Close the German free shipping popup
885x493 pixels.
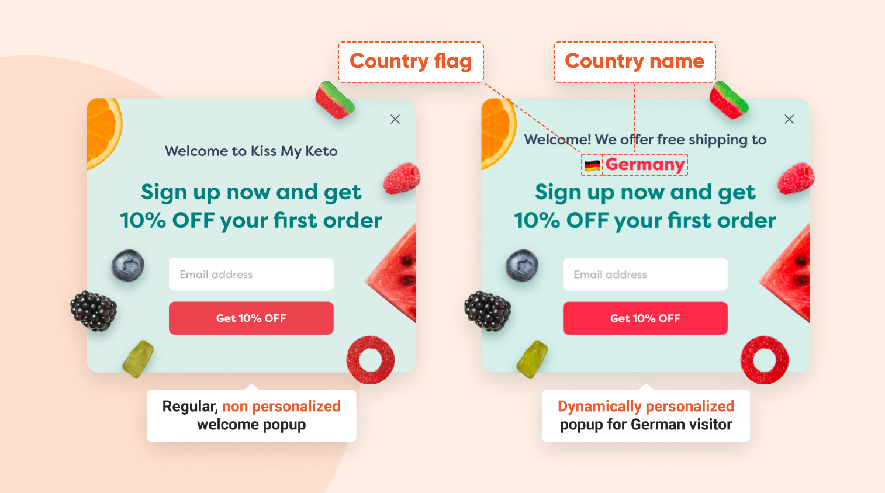[x=789, y=119]
